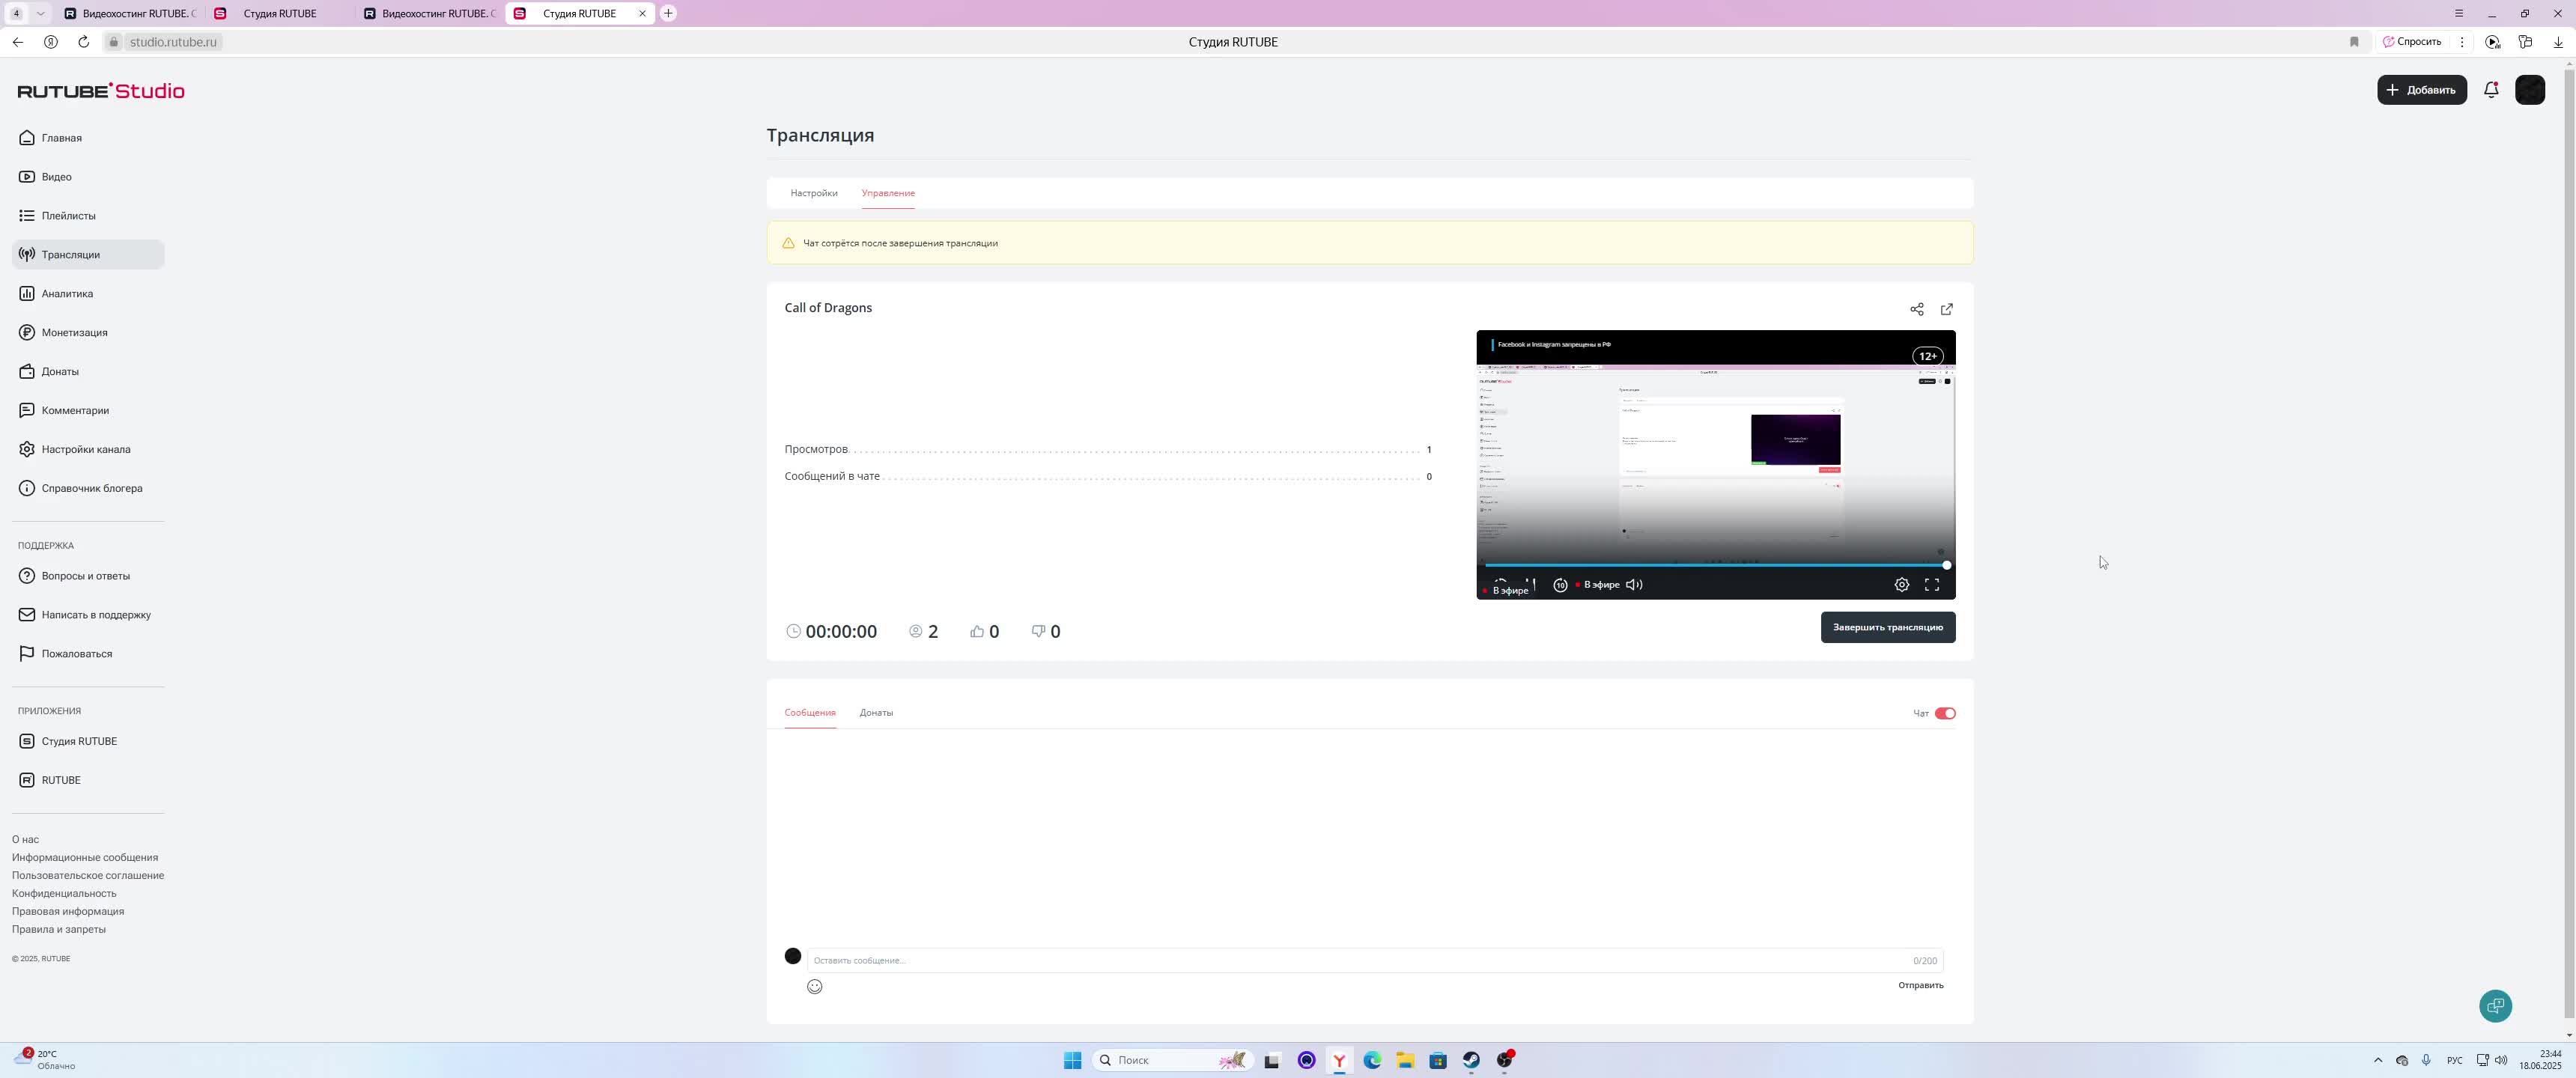The image size is (2576, 1078).
Task: Toggle the Чат switch off
Action: coord(1945,714)
